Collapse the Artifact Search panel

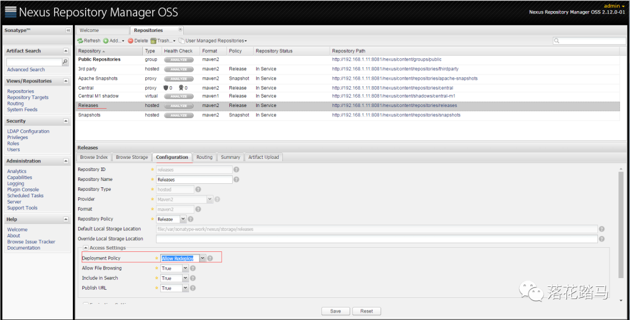(x=66, y=51)
